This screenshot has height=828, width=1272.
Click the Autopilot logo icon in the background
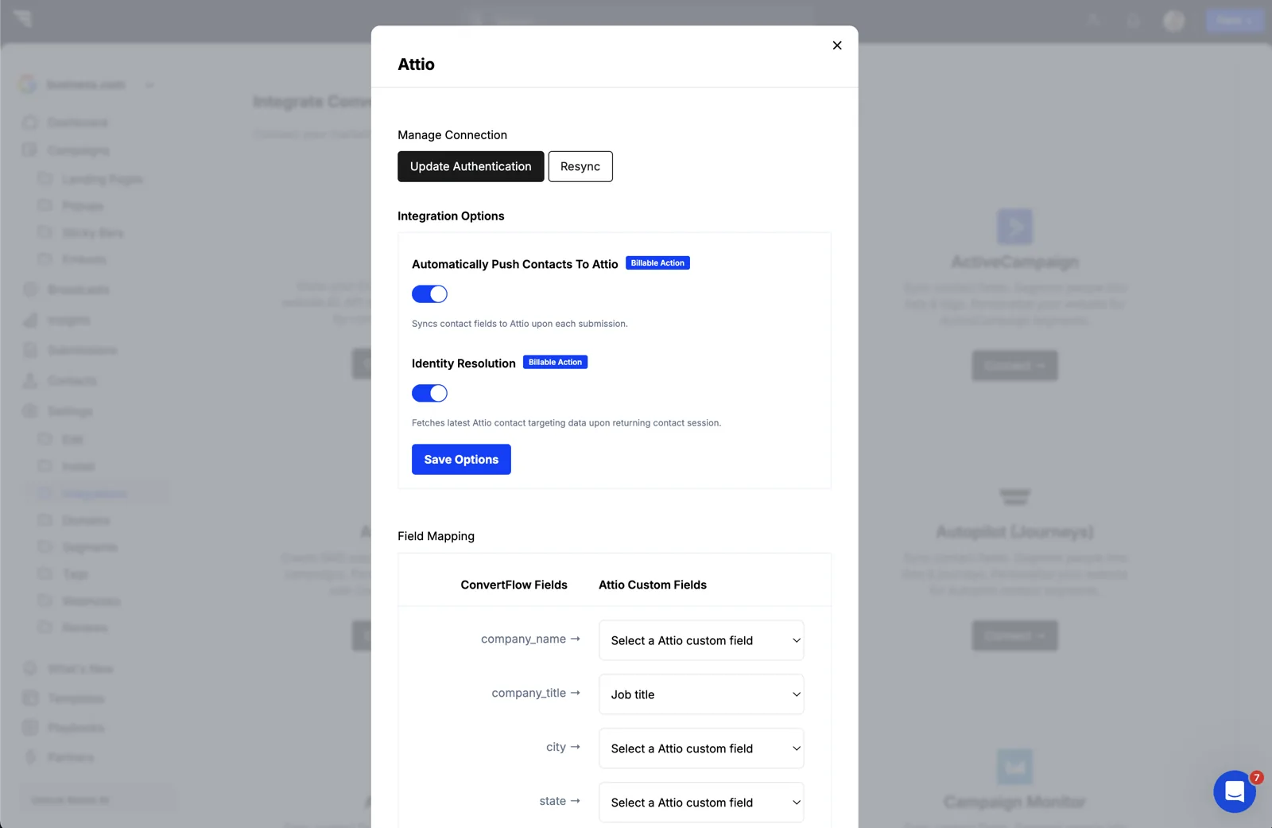click(1015, 497)
